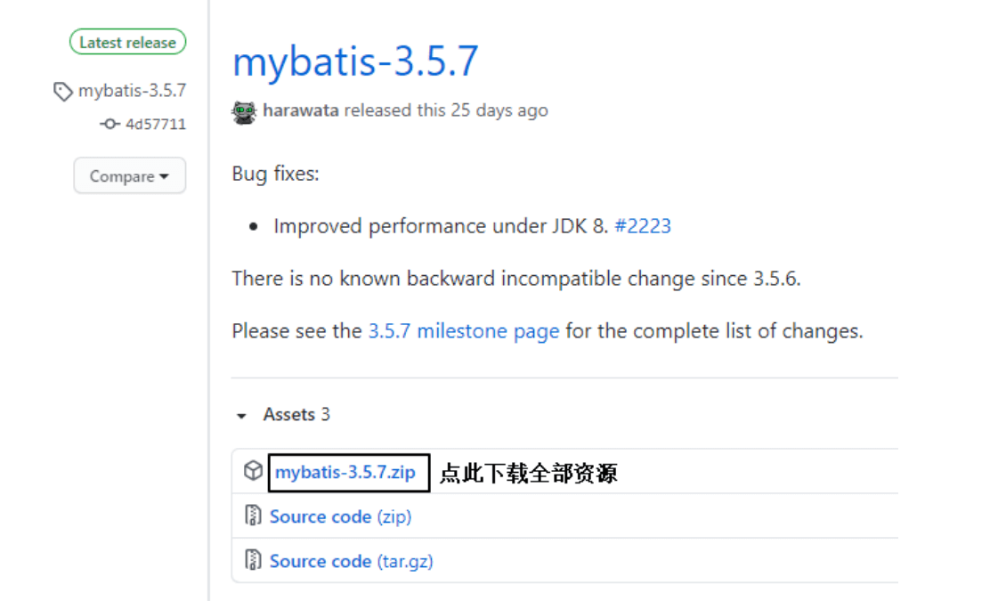Open the mybatis-3.5.7 tag link in sidebar

[132, 91]
